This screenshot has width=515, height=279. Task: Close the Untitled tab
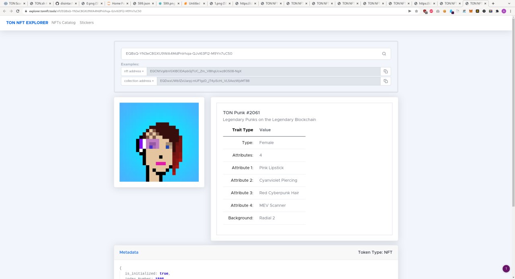[x=204, y=3]
